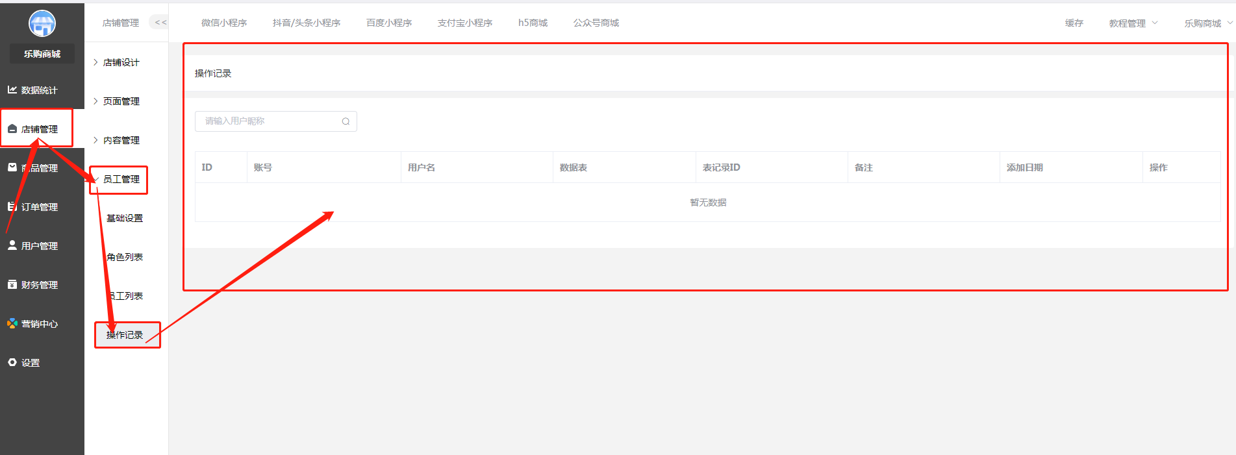Click the 表记录ID column header
1236x455 pixels.
pyautogui.click(x=721, y=167)
